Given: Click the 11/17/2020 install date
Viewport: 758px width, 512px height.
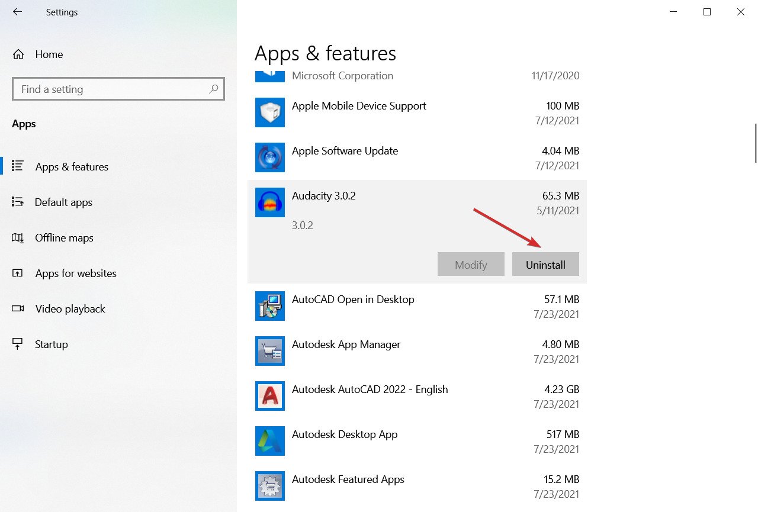Looking at the screenshot, I should tap(555, 76).
